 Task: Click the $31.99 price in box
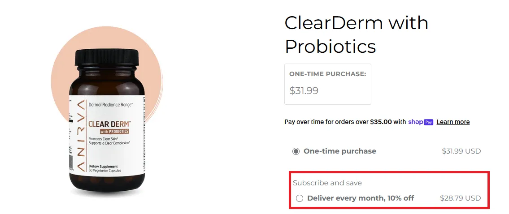point(304,90)
